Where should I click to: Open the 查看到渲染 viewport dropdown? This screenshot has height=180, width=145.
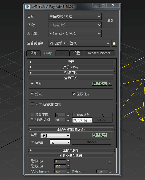coord(79,43)
